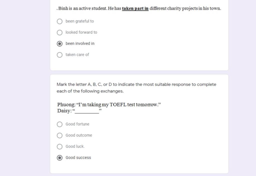Click the 'looked forward to' label text

pyautogui.click(x=81, y=32)
